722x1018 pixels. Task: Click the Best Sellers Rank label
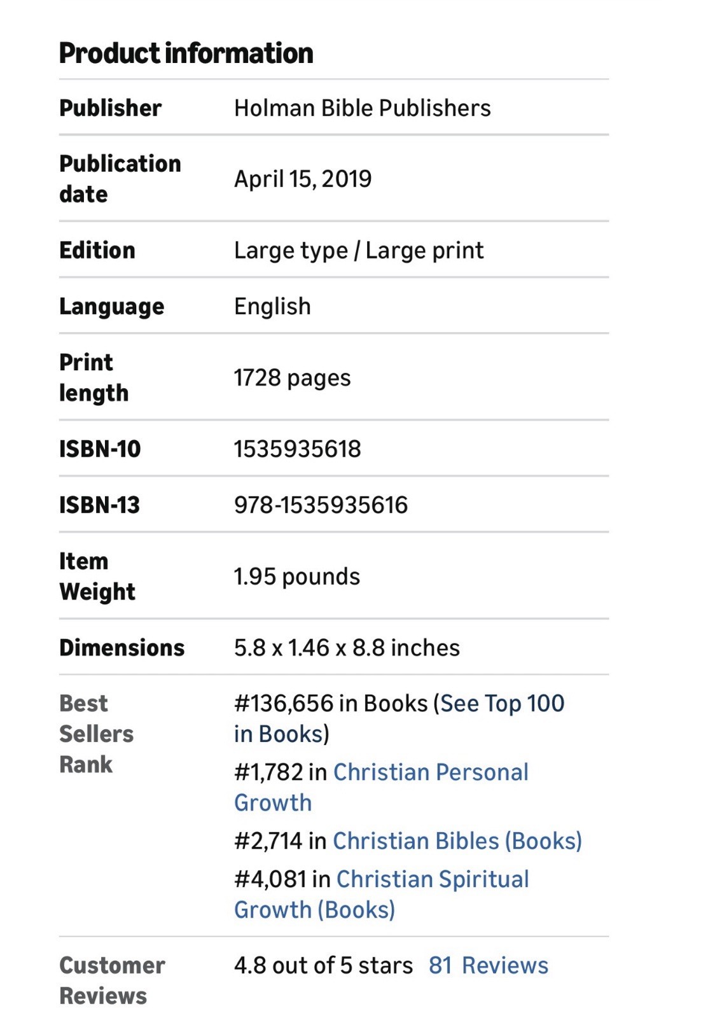[96, 734]
